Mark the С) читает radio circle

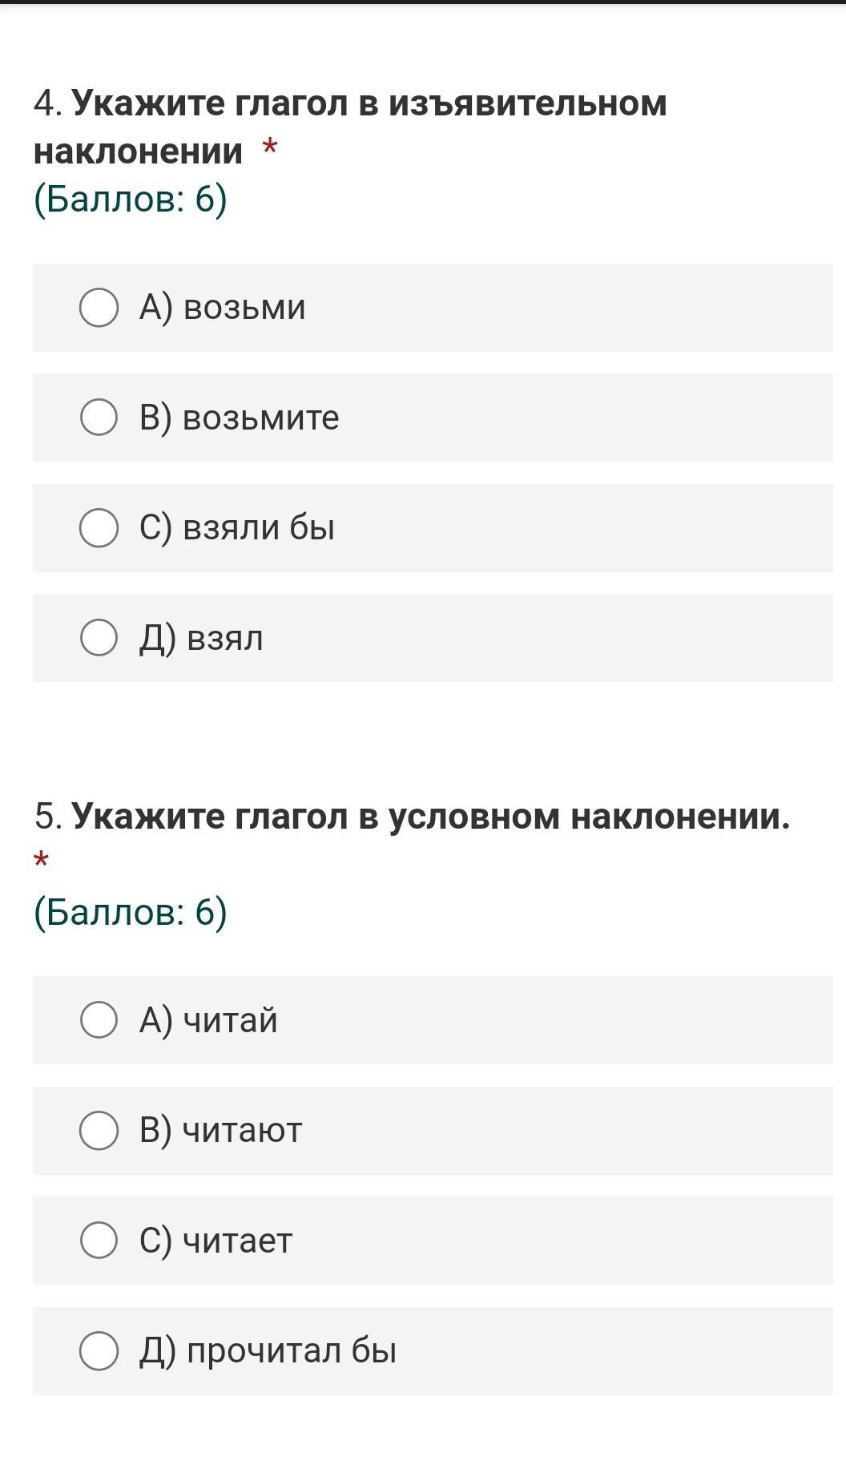pos(99,1241)
